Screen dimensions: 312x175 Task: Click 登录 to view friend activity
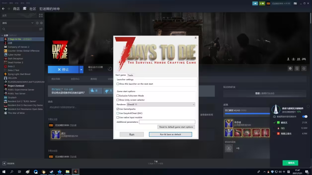(257, 94)
